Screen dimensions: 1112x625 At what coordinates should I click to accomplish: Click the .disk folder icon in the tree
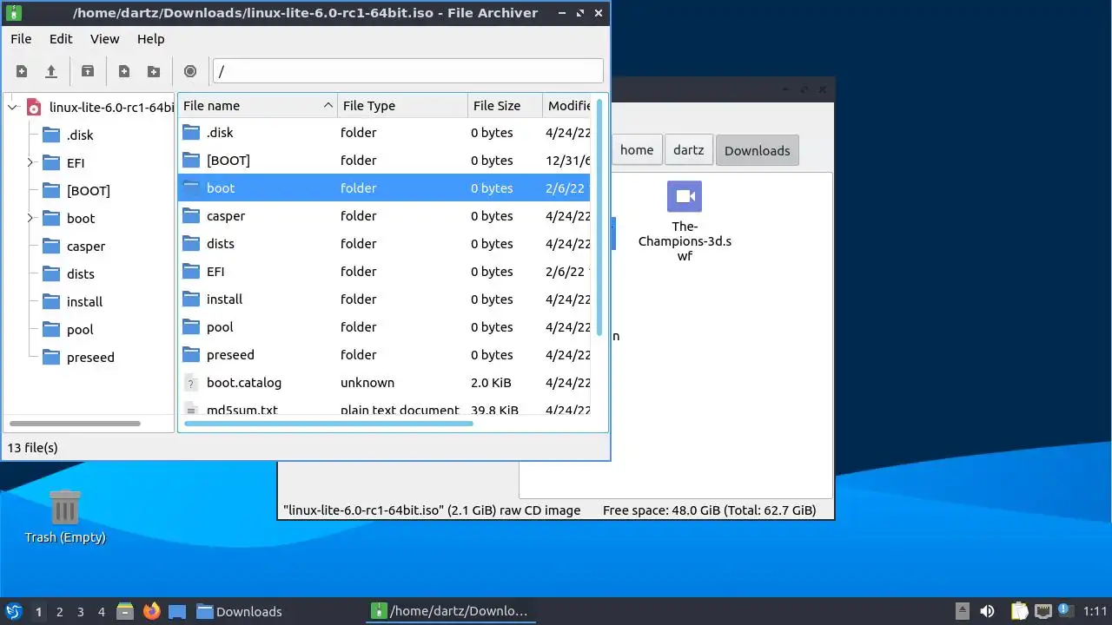pos(51,135)
